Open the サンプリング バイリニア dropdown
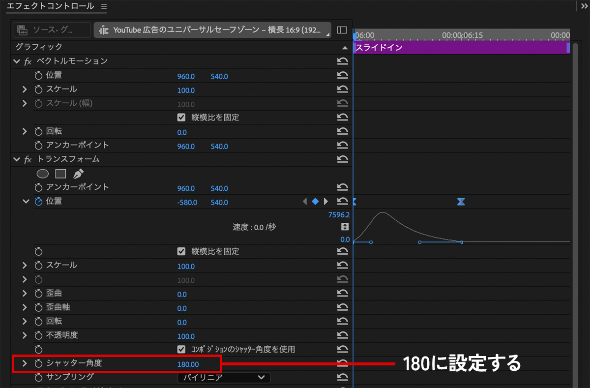The width and height of the screenshot is (590, 388). 224,378
